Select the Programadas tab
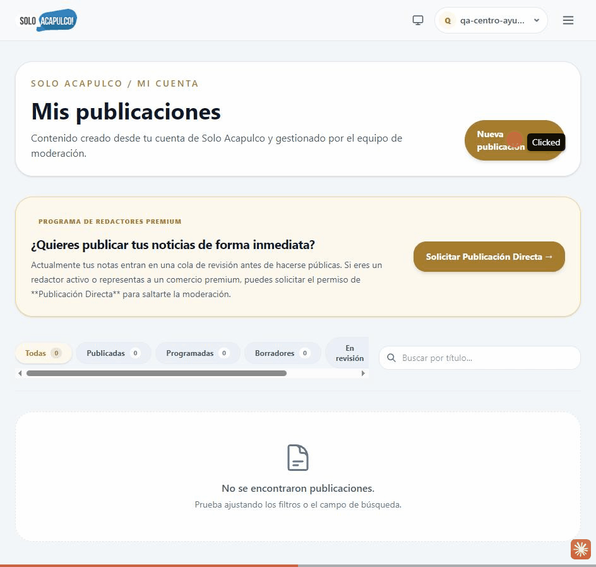The width and height of the screenshot is (596, 567). [x=198, y=353]
